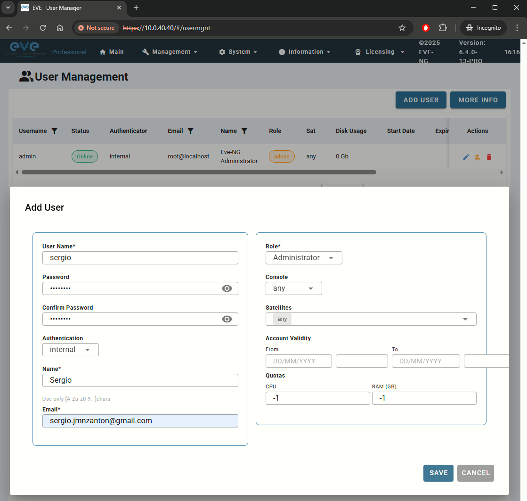The height and width of the screenshot is (501, 527).
Task: Reload the page
Action: [x=43, y=28]
